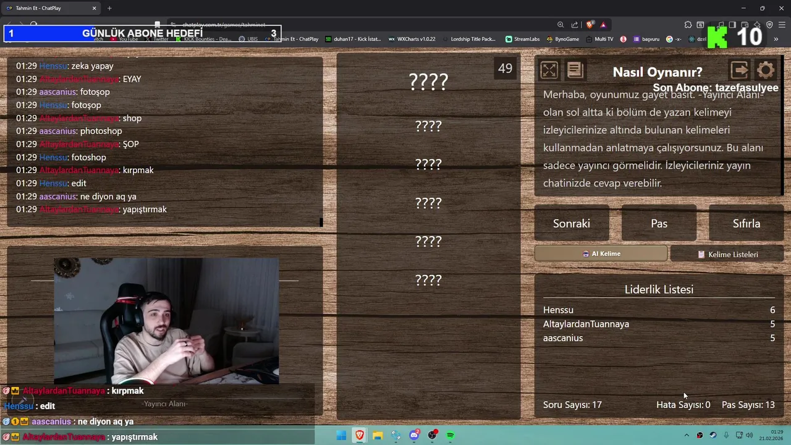Viewport: 791px width, 445px height.
Task: Open the notes list icon beside fullscreen
Action: pos(575,70)
